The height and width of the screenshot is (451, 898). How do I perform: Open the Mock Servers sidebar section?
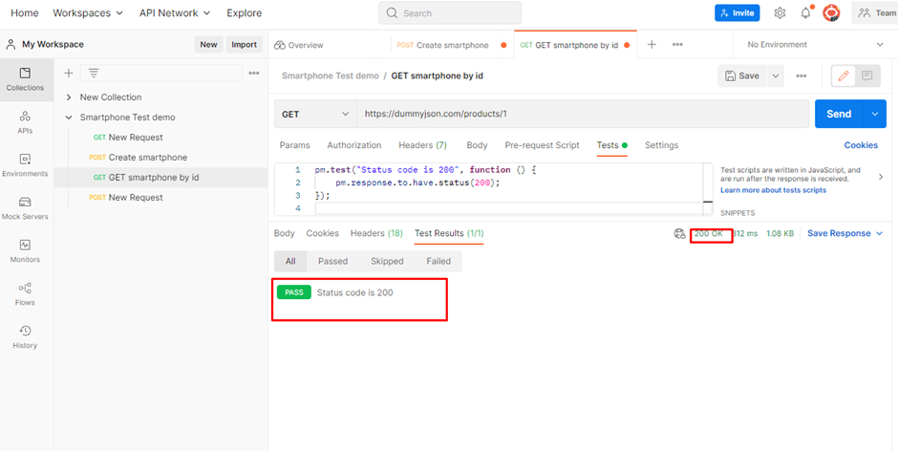click(x=25, y=208)
